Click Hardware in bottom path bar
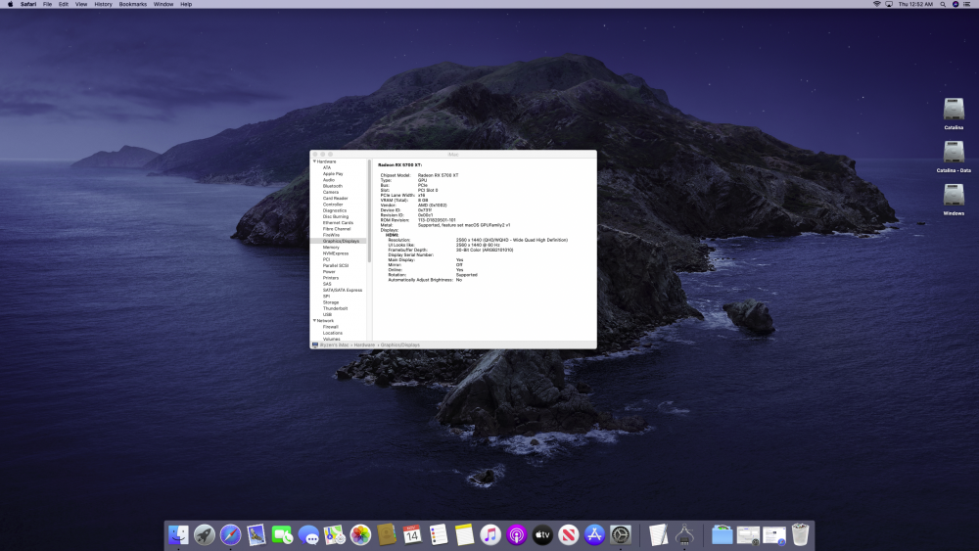This screenshot has height=551, width=979. tap(364, 344)
